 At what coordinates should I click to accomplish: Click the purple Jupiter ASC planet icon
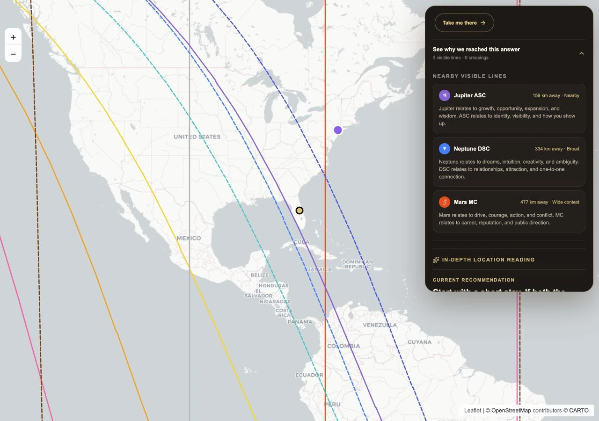coord(445,95)
